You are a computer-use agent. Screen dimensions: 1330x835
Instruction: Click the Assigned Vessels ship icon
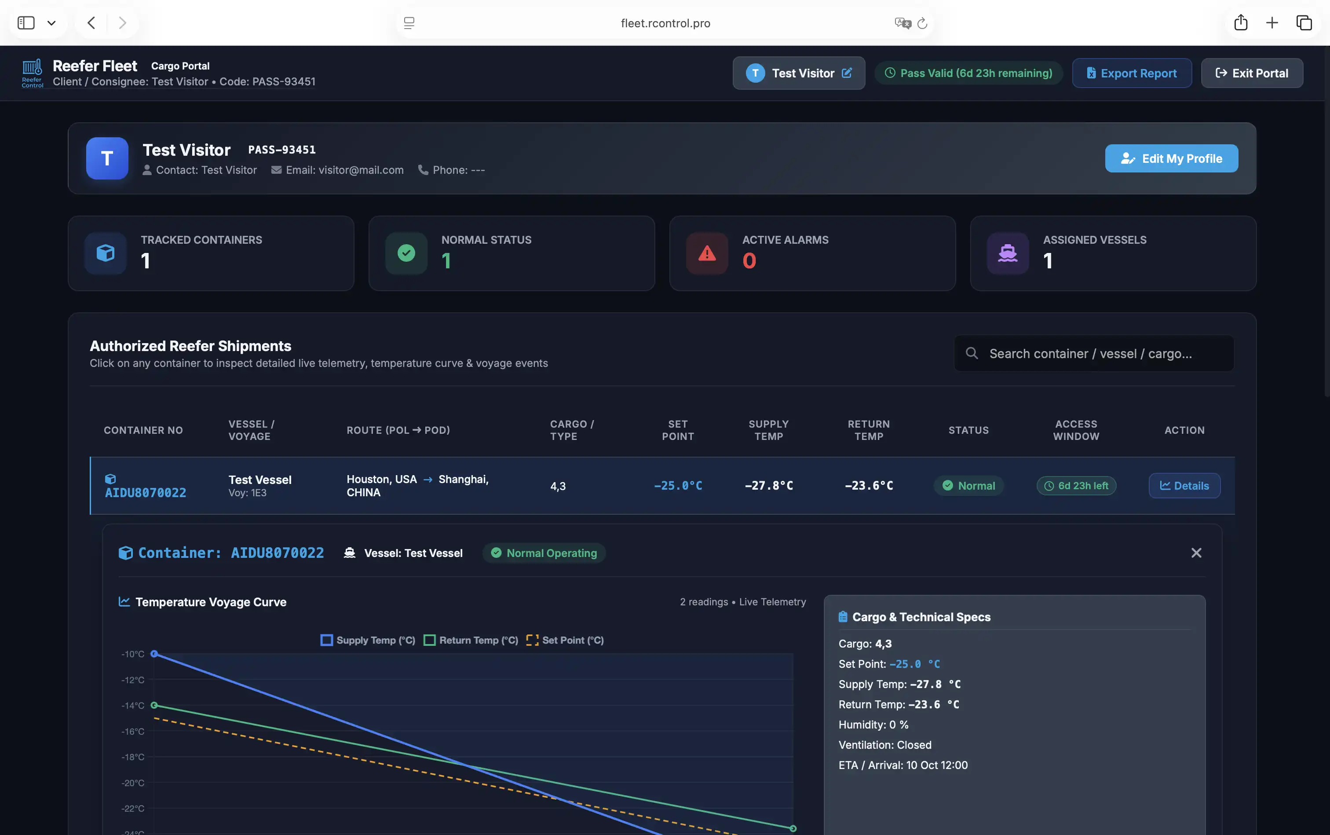1008,253
